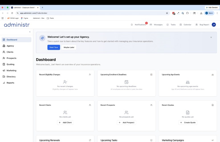Click Marketing Campaigns megaphone icon
The width and height of the screenshot is (220, 142).
(x=213, y=140)
